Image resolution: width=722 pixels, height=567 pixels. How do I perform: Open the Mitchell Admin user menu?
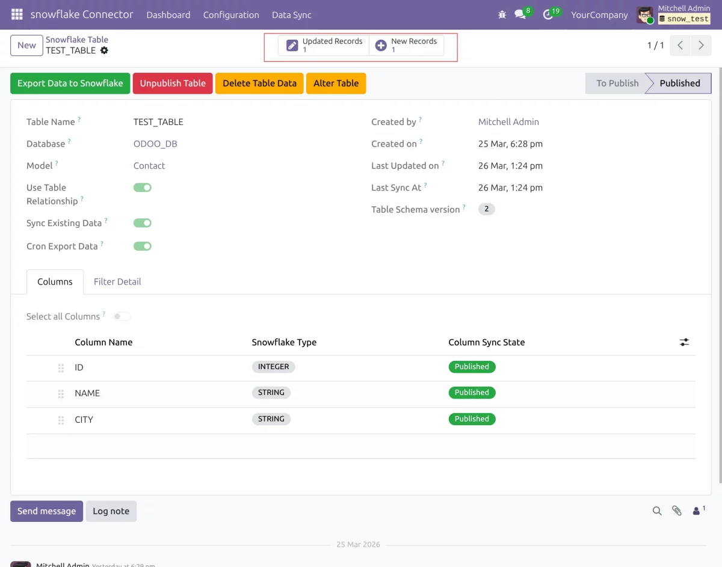[x=674, y=14]
